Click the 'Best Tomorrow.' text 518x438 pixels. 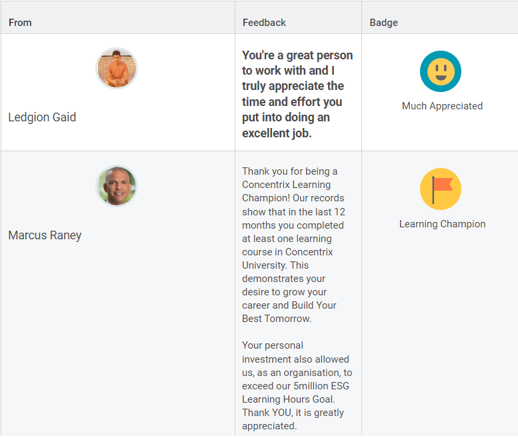tap(277, 319)
